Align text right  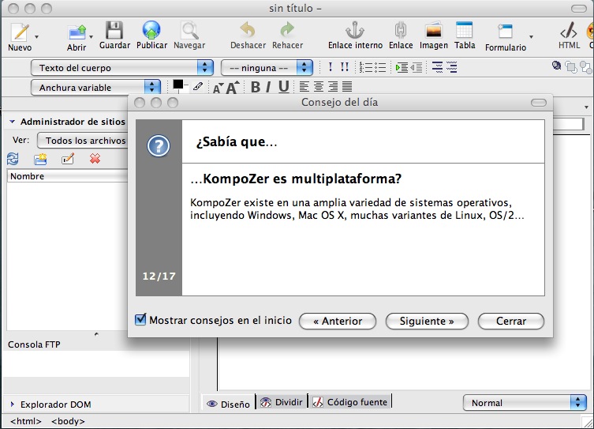coord(333,87)
